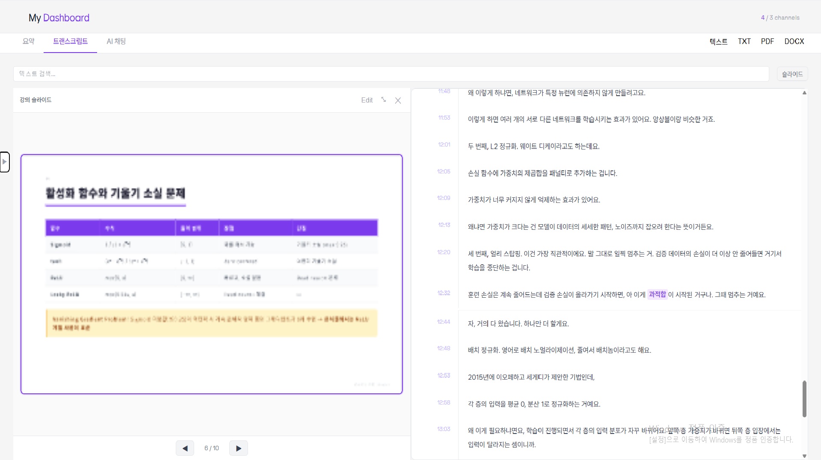Go to the previous lecture slide

click(185, 448)
